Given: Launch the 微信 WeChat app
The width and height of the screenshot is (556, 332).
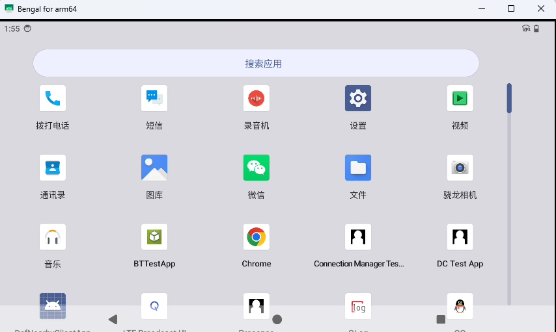Looking at the screenshot, I should click(257, 168).
